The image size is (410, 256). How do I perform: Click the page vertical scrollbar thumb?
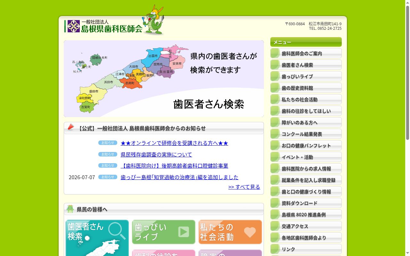(407, 72)
